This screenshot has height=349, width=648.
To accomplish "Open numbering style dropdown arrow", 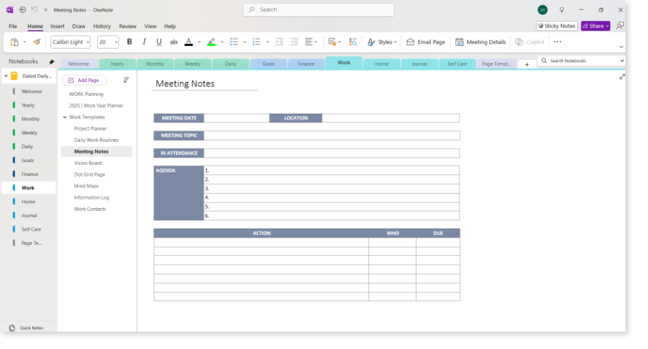I will point(267,42).
